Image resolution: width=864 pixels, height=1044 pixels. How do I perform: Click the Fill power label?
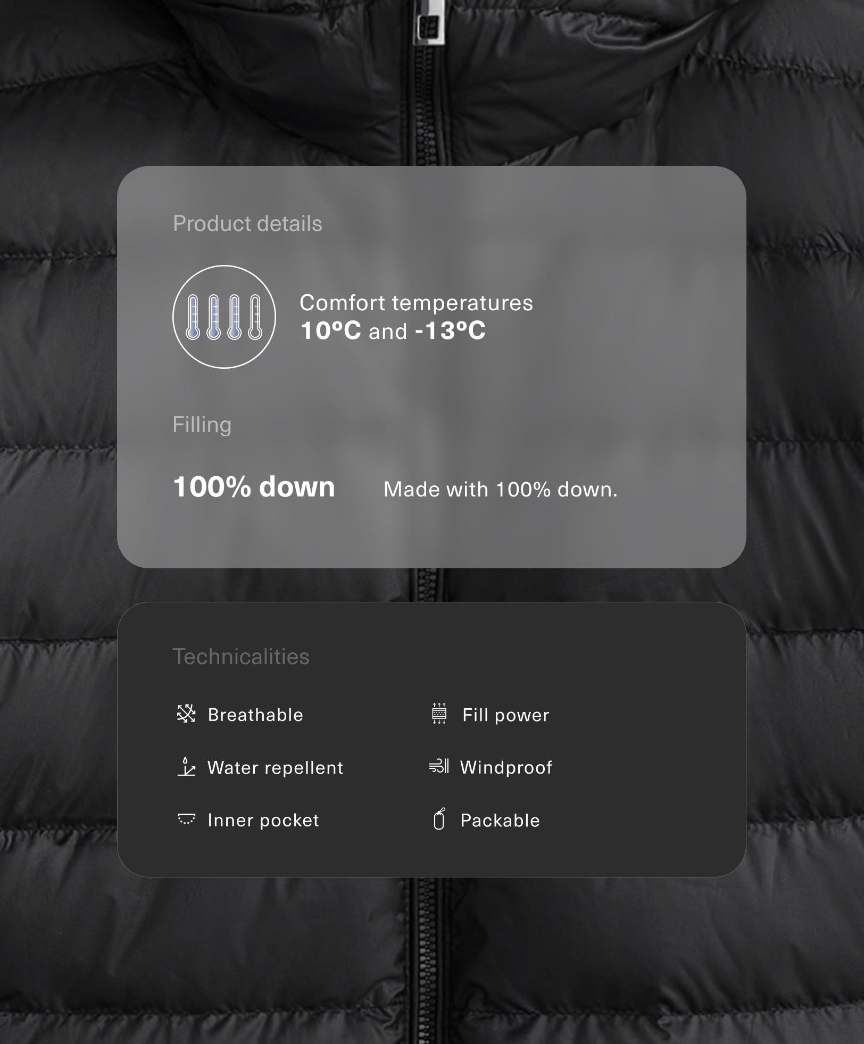506,715
